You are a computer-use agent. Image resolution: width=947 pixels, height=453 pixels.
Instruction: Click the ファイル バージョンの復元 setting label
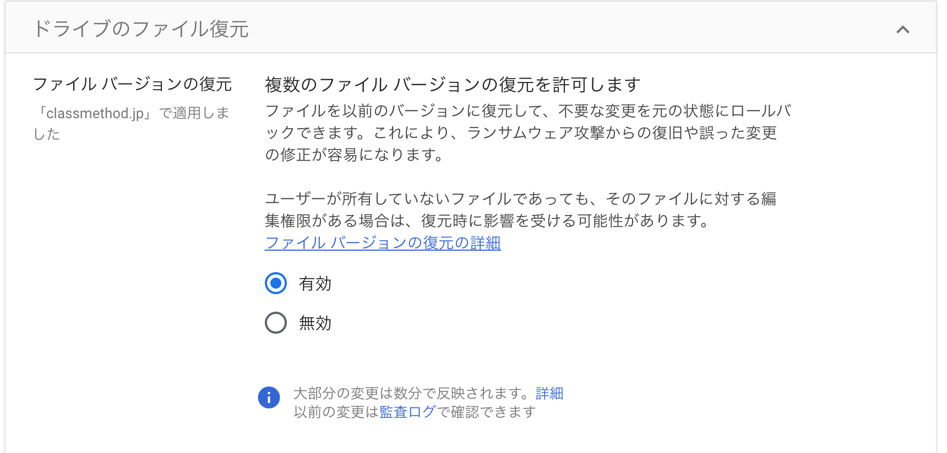click(133, 84)
